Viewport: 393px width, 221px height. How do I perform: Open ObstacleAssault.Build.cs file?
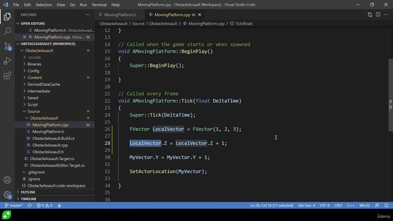pos(55,139)
